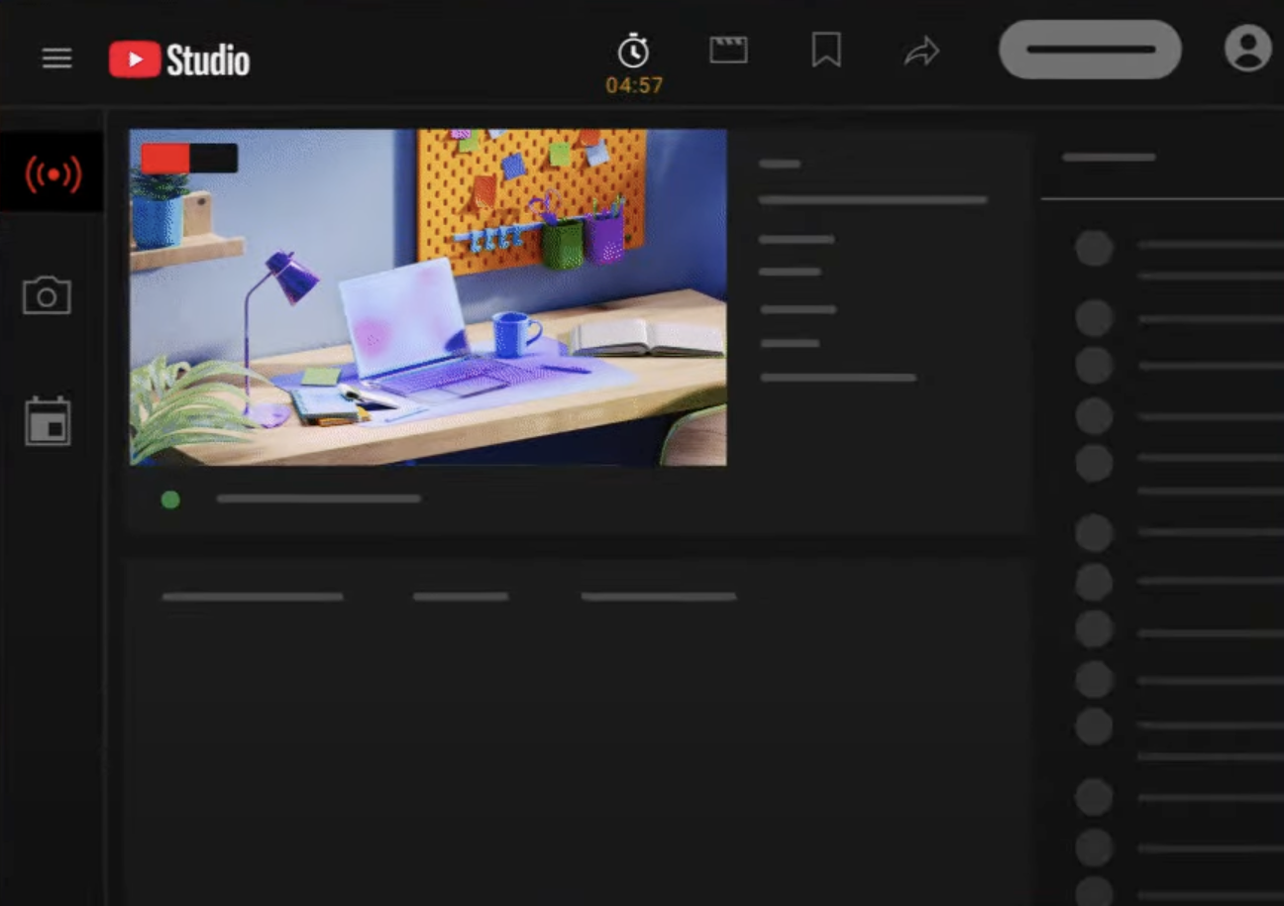
Task: Click the desk scene stream preview
Action: (428, 297)
